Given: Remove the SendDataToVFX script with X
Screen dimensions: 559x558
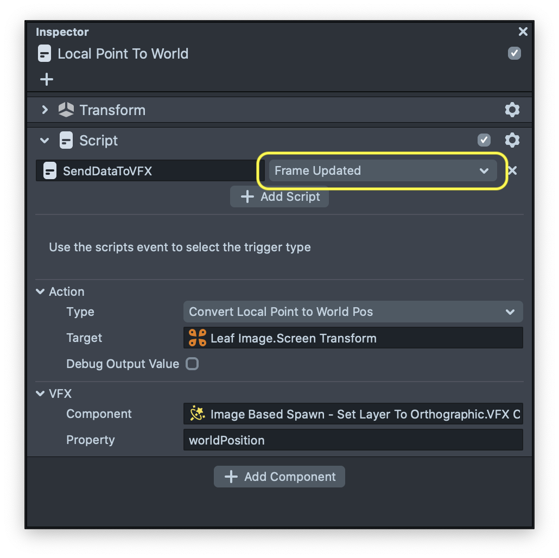Looking at the screenshot, I should (512, 170).
